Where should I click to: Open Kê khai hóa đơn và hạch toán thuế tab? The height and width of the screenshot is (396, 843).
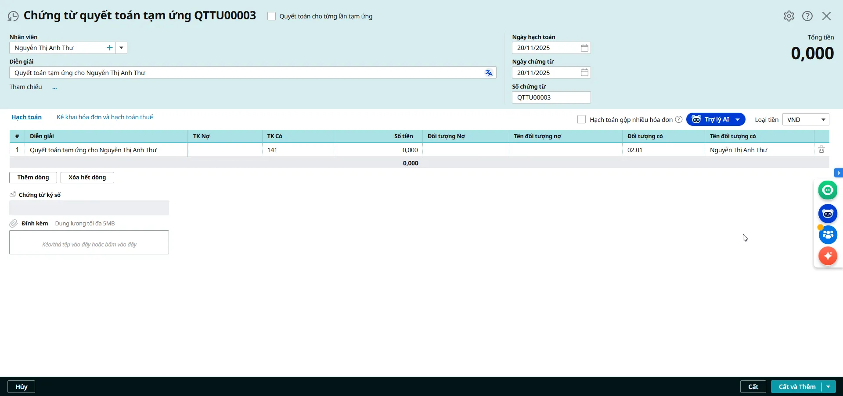[x=104, y=117]
